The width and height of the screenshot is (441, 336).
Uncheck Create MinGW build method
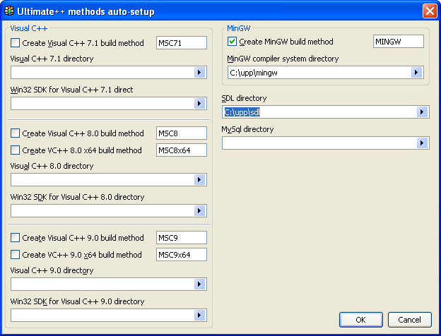[x=233, y=42]
